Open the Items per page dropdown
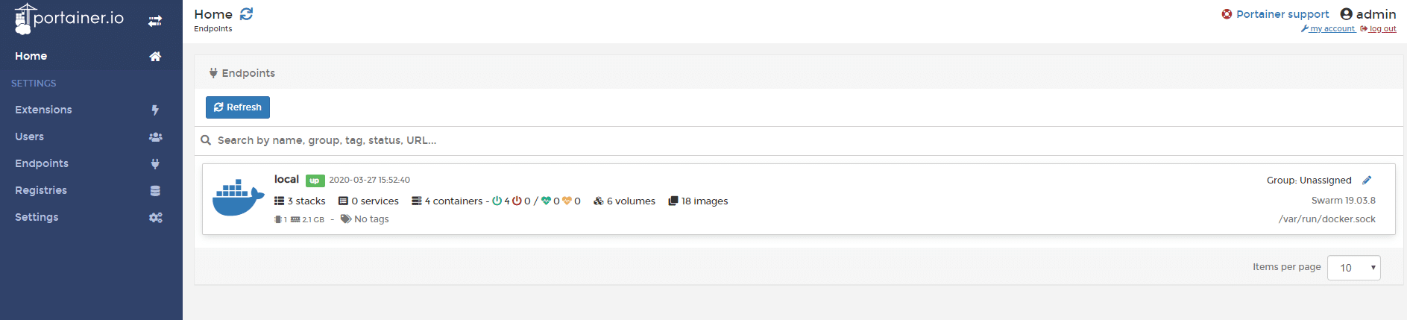The image size is (1407, 320). point(1353,268)
